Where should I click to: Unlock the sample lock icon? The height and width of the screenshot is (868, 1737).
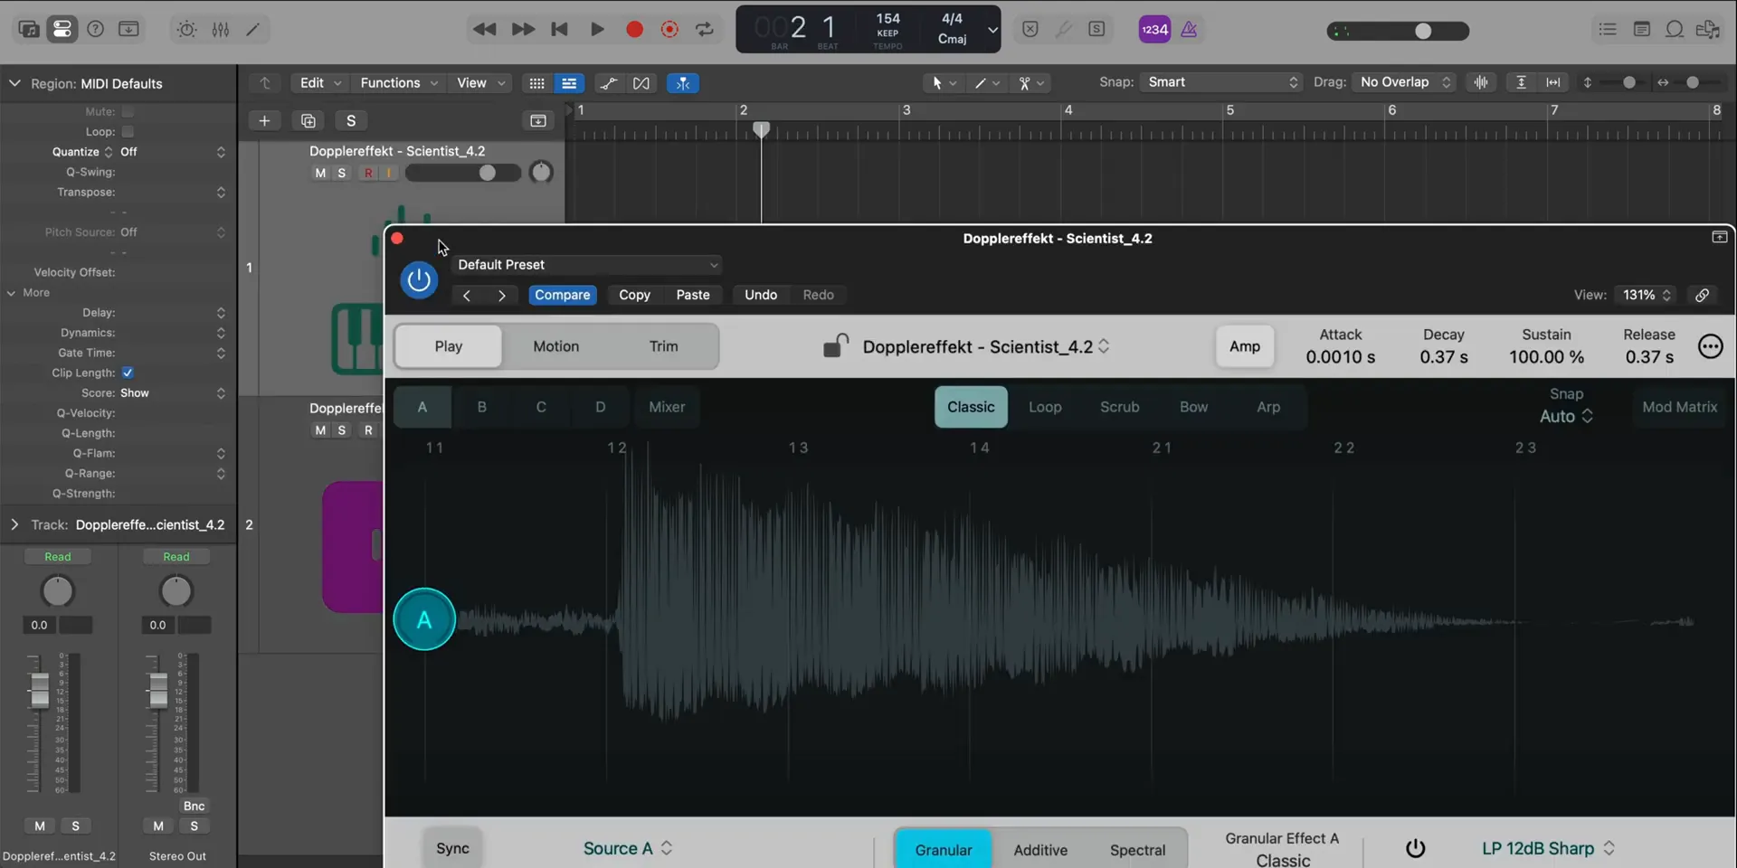tap(836, 346)
